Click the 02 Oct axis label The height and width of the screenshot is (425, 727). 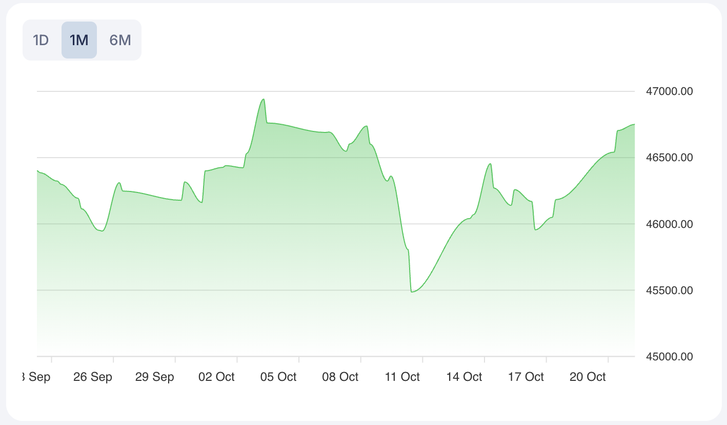point(216,377)
